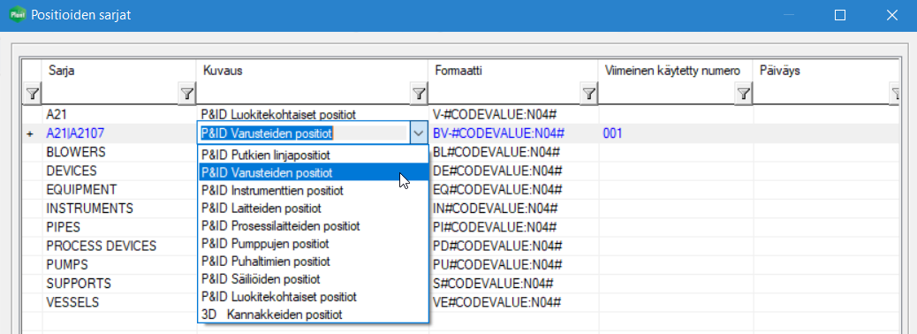917x334 pixels.
Task: Select the A21|A2107 series cell
Action: (x=119, y=134)
